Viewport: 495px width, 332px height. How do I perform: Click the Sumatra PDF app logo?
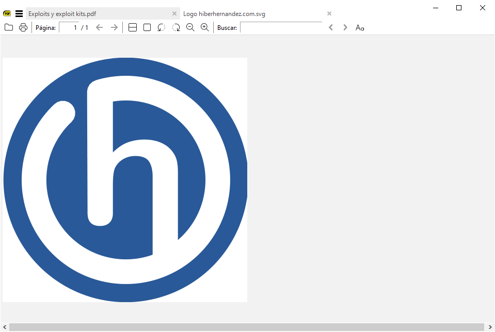click(x=7, y=13)
